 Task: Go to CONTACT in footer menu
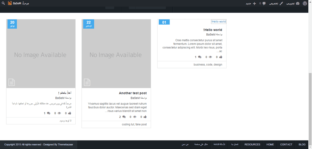[x=286, y=144]
